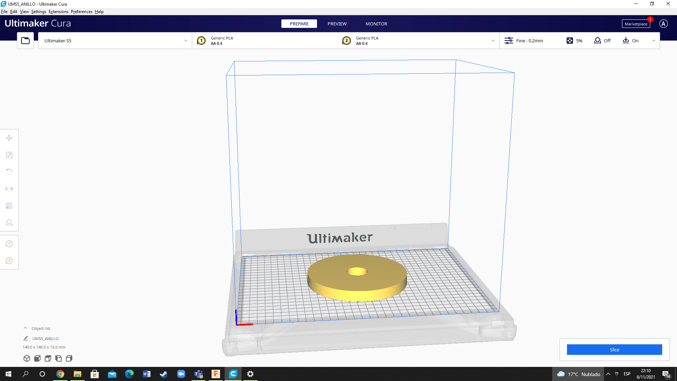677x381 pixels.
Task: Open the notification center
Action: pyautogui.click(x=666, y=374)
